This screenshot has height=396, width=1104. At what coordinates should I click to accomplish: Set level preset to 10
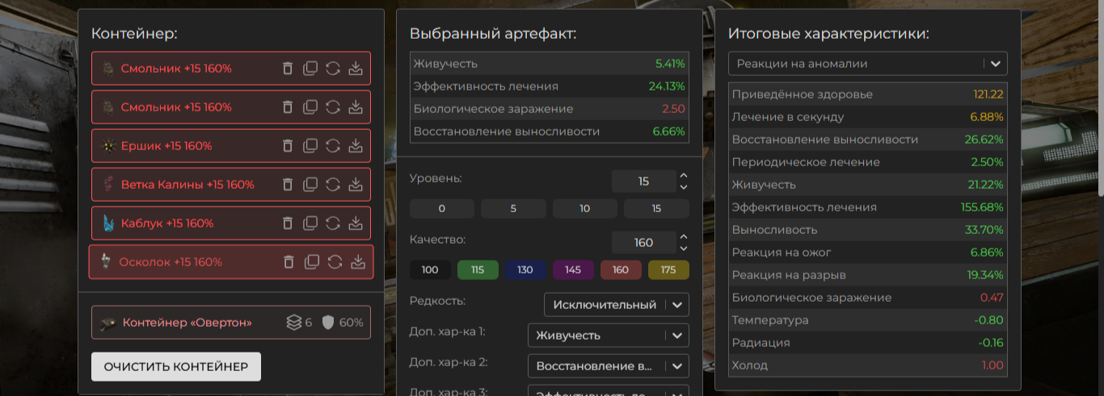click(x=585, y=208)
